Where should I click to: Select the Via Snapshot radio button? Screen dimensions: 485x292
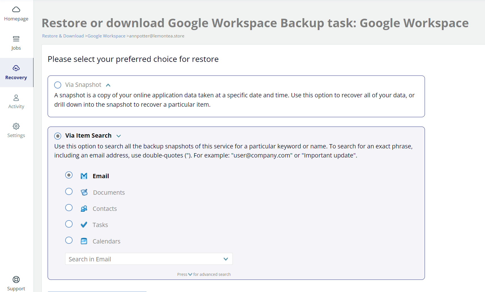(x=58, y=85)
